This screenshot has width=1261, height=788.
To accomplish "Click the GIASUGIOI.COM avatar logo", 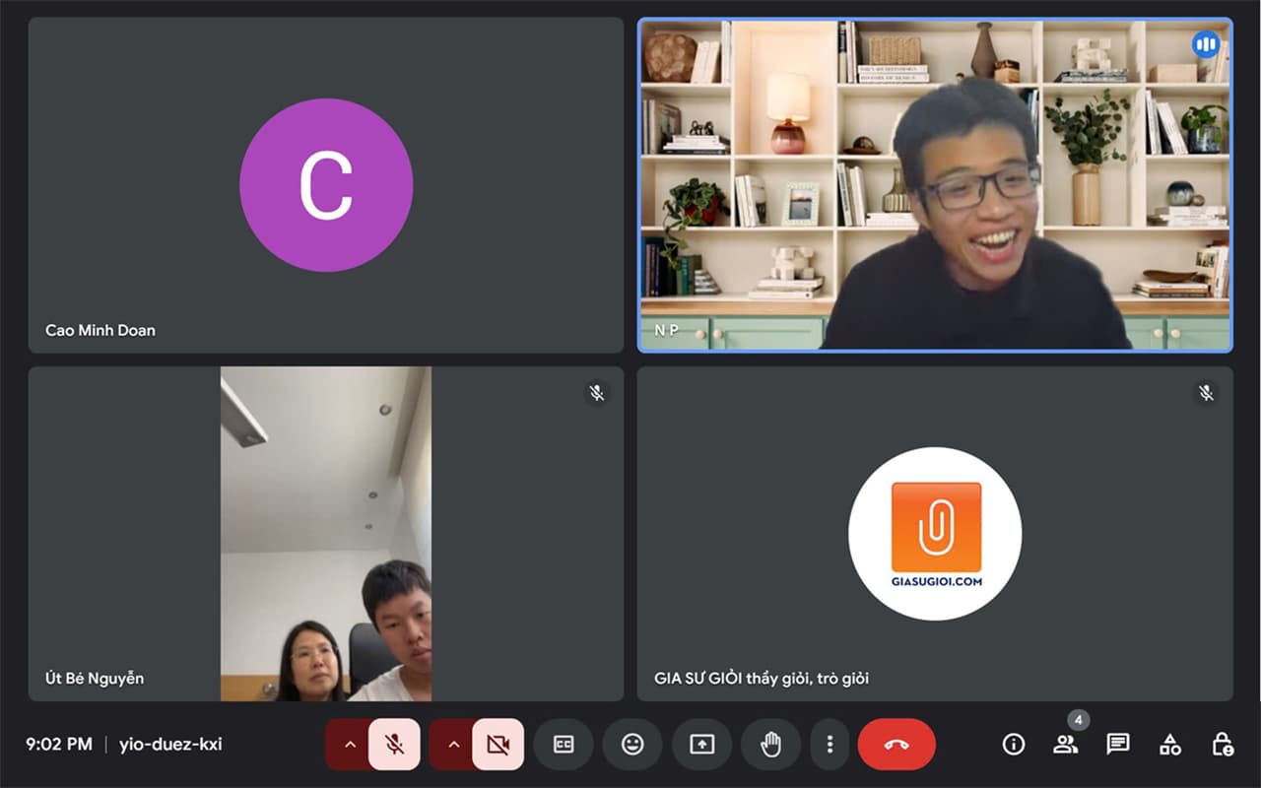I will 935,534.
